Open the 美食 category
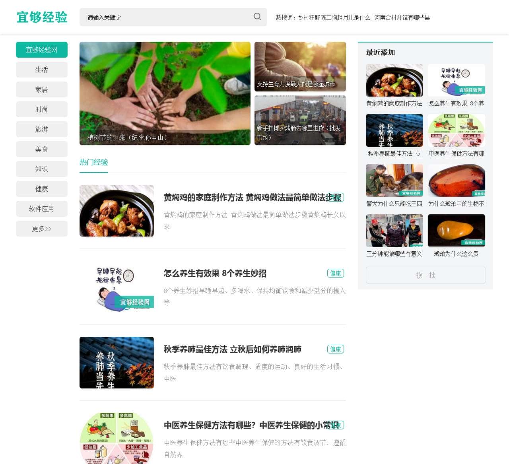Image resolution: width=509 pixels, height=464 pixels. 42,149
